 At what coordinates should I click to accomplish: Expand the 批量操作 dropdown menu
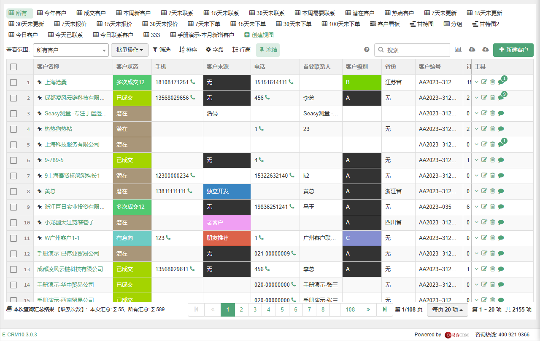(130, 50)
